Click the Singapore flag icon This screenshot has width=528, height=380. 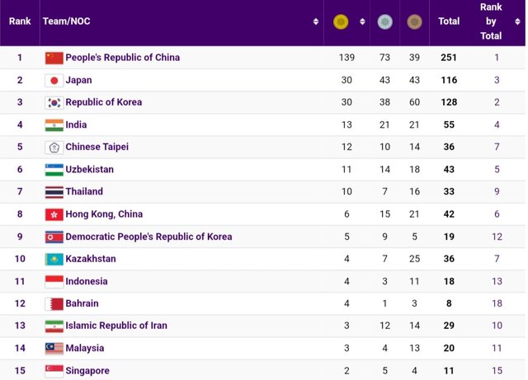click(54, 371)
